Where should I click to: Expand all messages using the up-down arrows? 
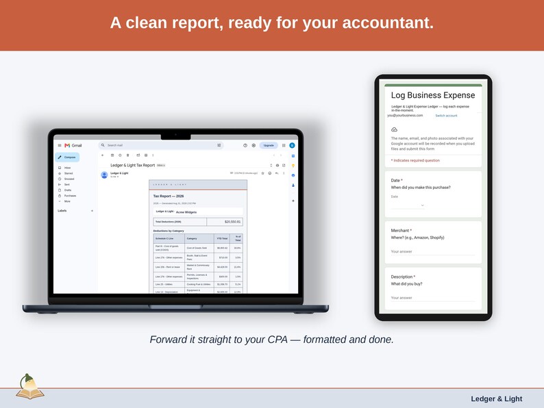(271, 166)
